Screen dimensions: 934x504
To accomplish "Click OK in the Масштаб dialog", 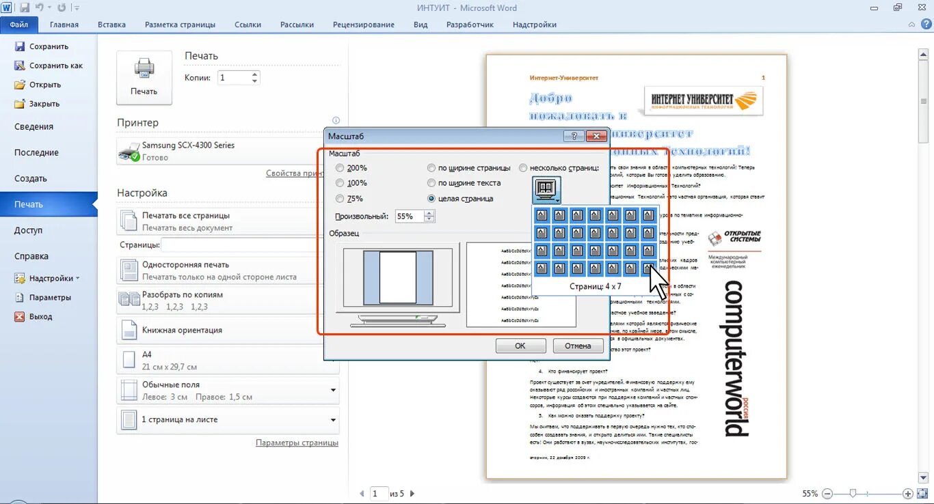I will [x=520, y=346].
